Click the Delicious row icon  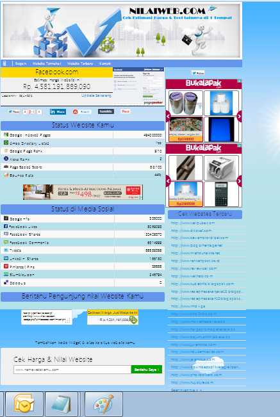point(6,282)
